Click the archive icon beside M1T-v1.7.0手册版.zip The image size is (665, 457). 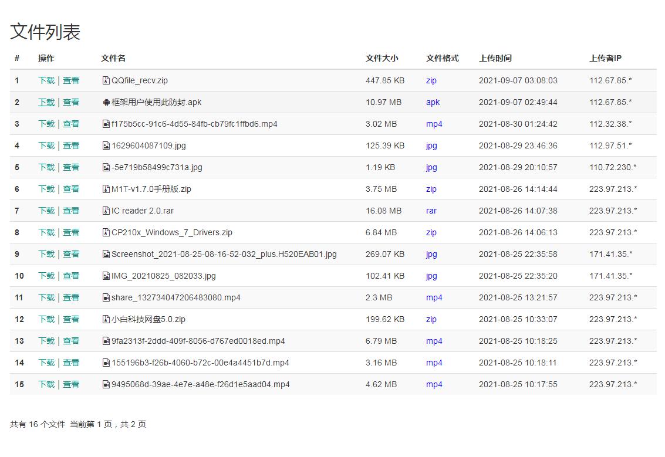tap(106, 189)
